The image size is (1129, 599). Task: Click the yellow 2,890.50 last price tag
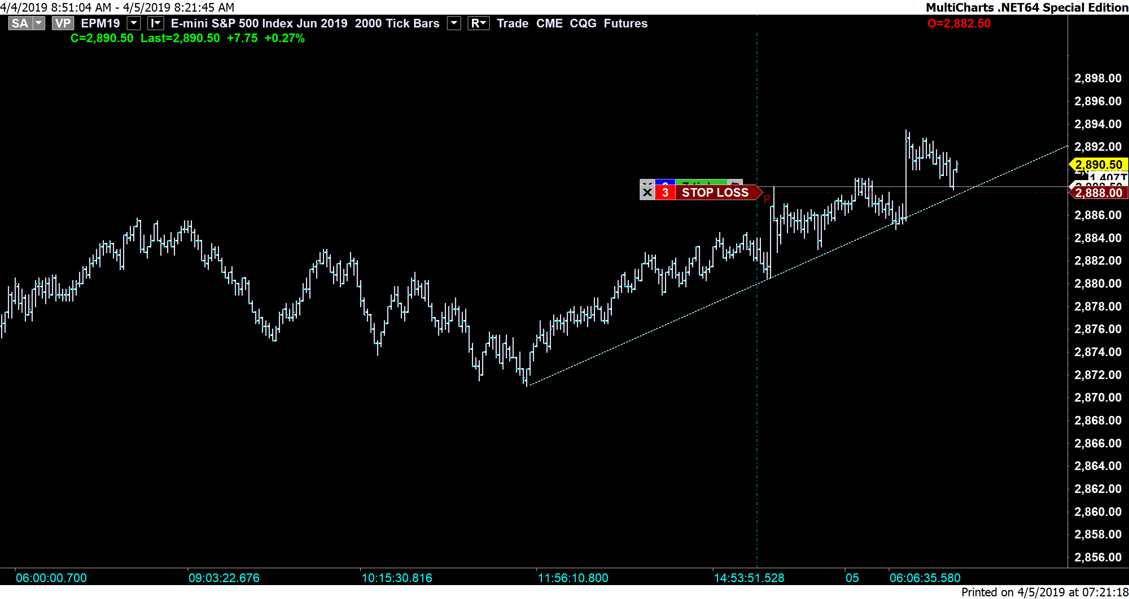[1098, 165]
